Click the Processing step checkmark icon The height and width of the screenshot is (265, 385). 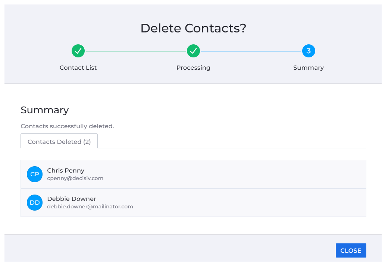click(193, 51)
